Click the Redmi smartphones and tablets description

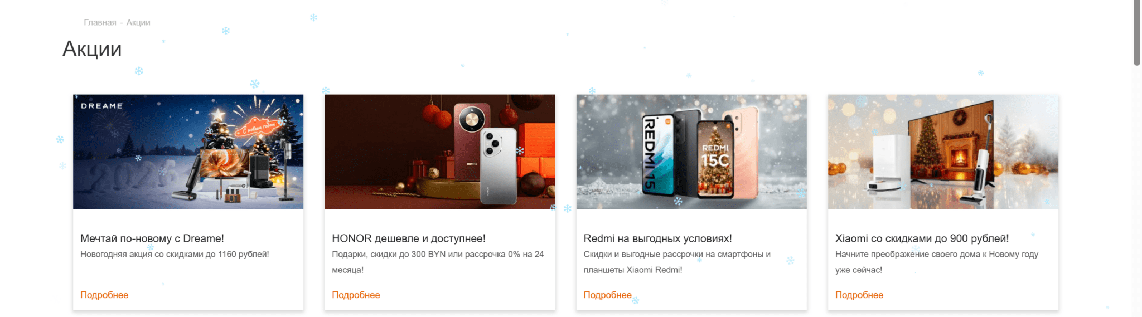pos(677,262)
